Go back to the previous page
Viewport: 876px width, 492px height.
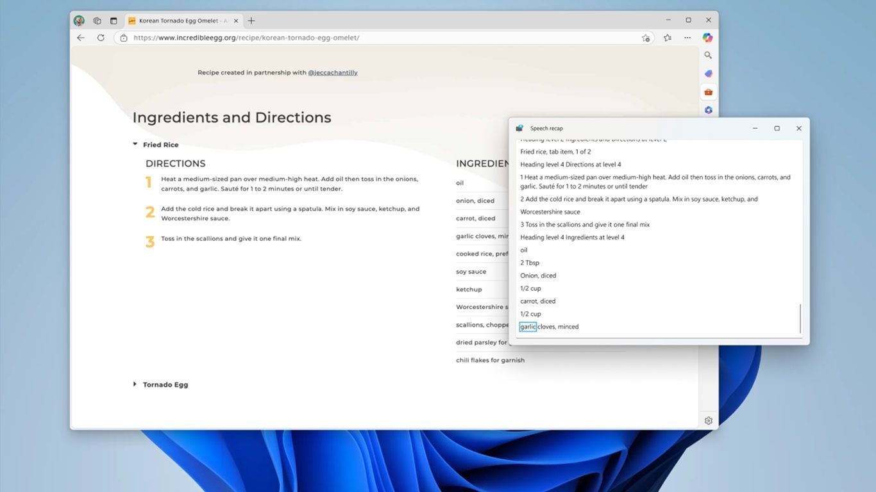pos(81,38)
